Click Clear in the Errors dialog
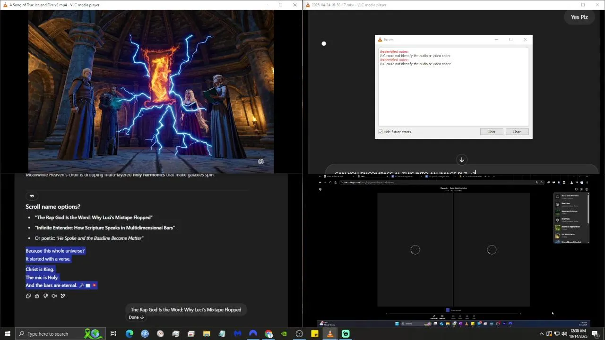Screen dimensions: 605x340 tap(492, 132)
